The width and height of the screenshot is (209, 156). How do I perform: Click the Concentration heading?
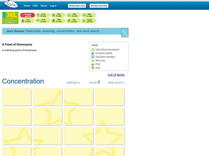[23, 81]
